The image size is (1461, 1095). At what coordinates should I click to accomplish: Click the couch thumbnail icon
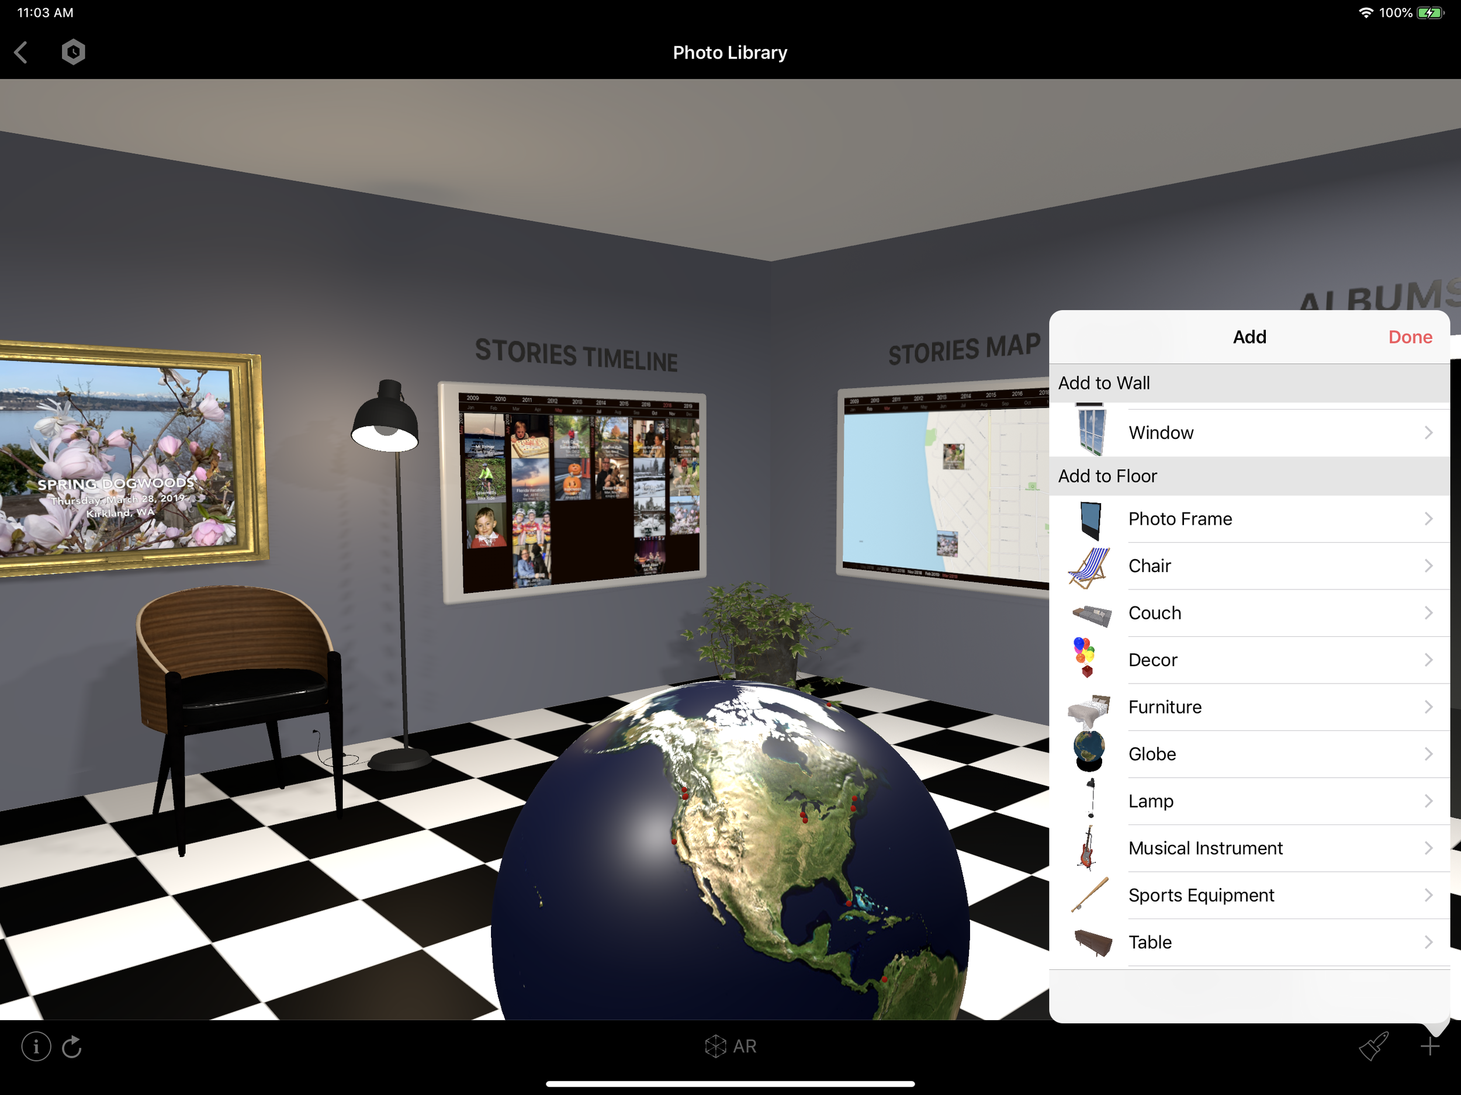tap(1091, 615)
